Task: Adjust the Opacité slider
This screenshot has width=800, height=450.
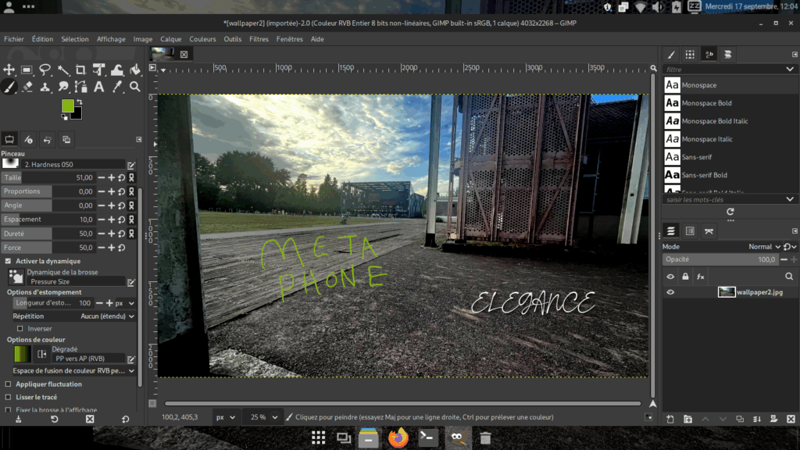Action: coord(721,259)
